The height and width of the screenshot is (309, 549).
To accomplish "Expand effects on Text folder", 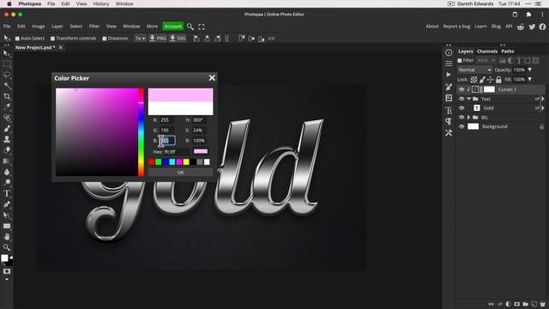I will [543, 100].
